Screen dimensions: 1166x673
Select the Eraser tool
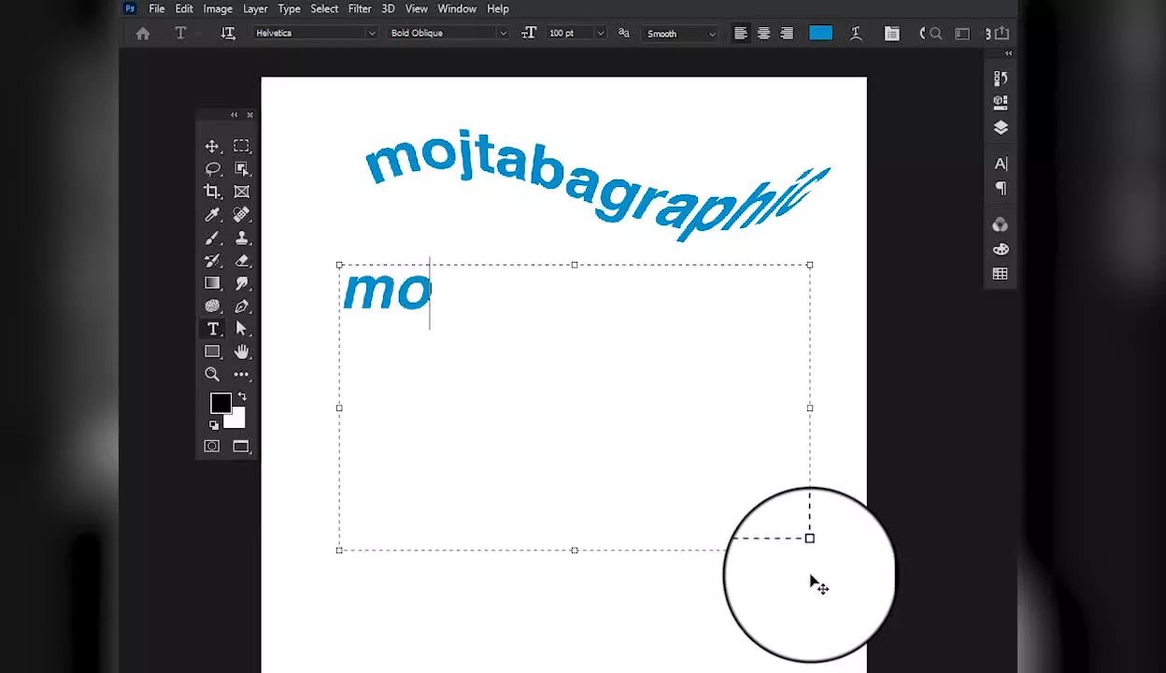click(x=241, y=261)
